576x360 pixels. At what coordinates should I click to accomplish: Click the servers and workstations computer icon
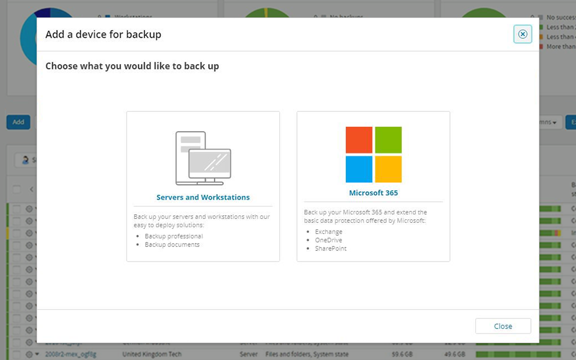[x=203, y=158]
